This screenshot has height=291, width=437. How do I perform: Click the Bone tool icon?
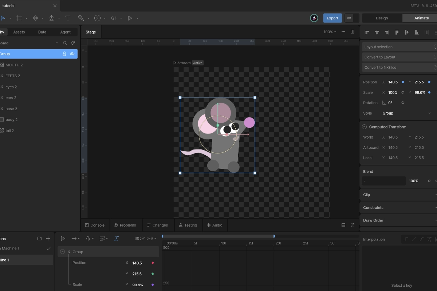tap(81, 18)
